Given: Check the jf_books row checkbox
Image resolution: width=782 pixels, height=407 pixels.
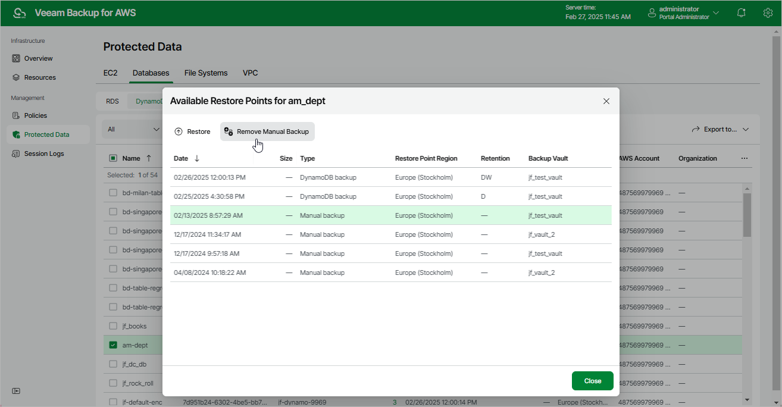Looking at the screenshot, I should pyautogui.click(x=113, y=326).
